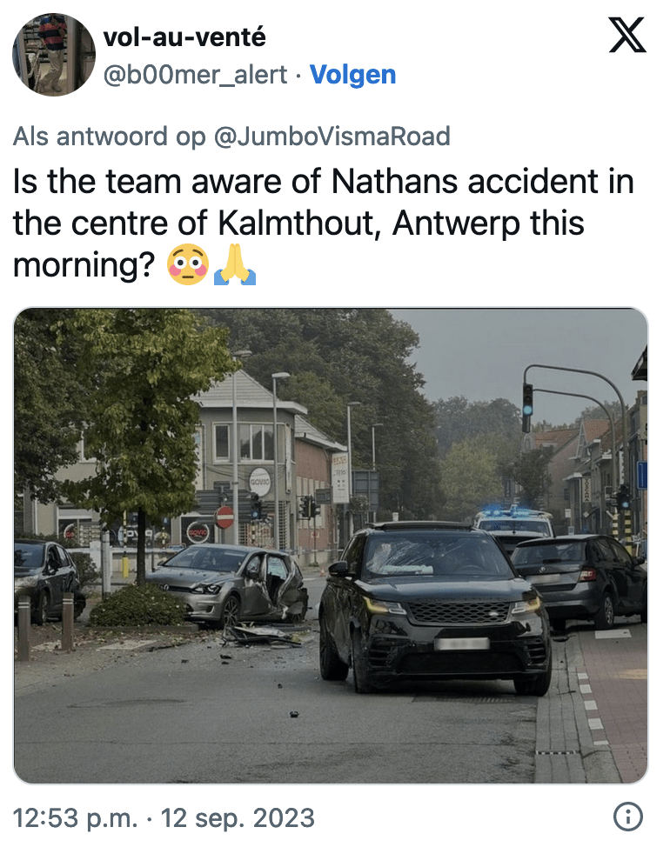Image resolution: width=670 pixels, height=847 pixels.
Task: Click the no-entry road sign in photo
Action: (x=224, y=517)
